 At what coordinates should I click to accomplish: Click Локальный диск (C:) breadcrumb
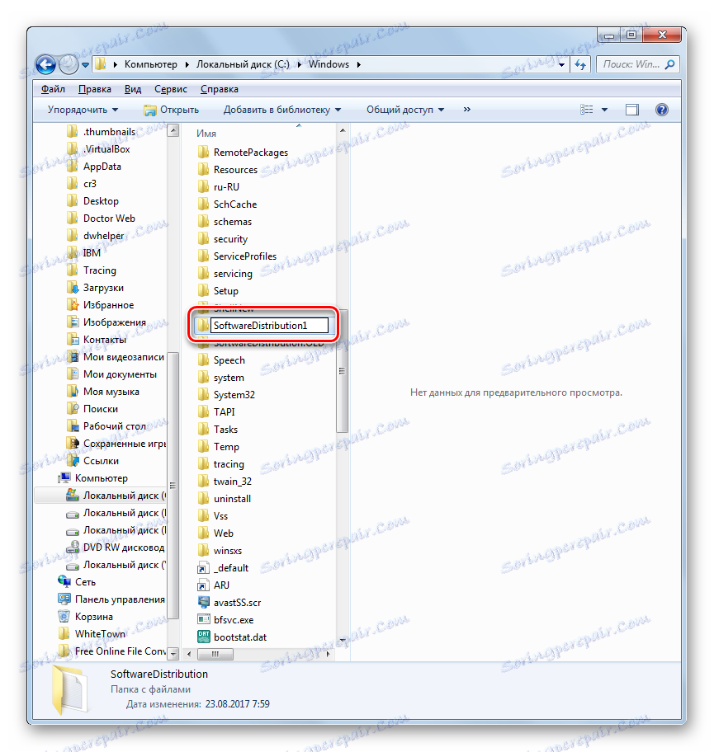point(243,64)
